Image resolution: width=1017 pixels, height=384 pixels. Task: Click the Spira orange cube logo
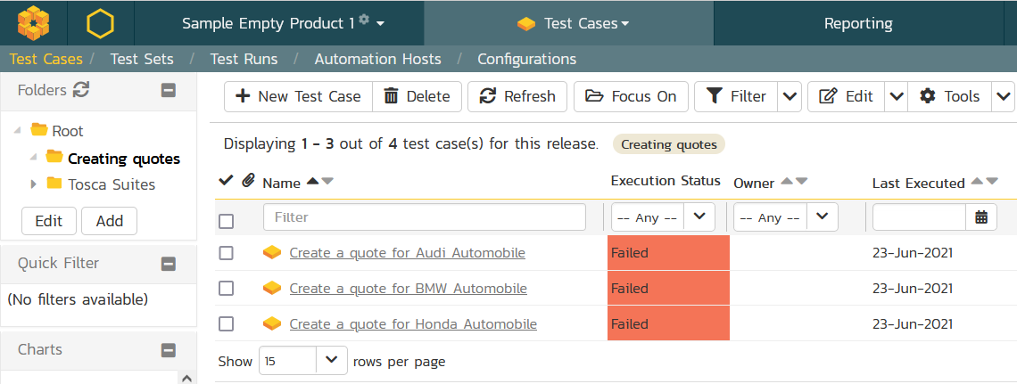[34, 22]
